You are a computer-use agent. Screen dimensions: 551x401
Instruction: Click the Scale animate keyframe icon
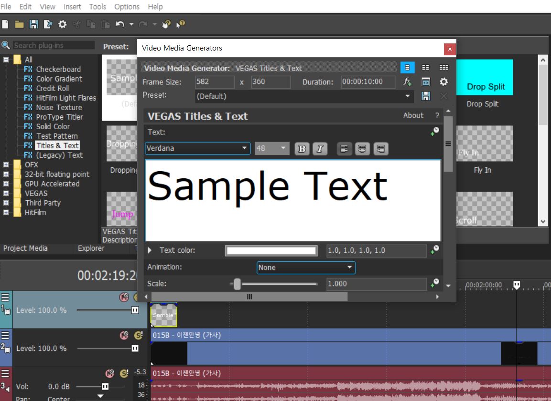[x=435, y=283]
